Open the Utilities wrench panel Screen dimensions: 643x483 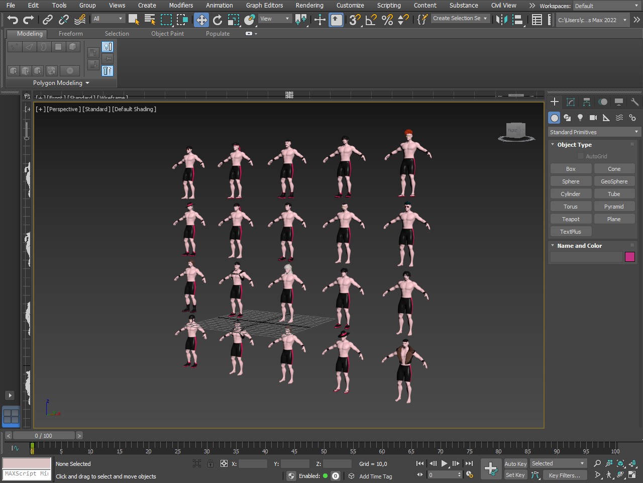[x=634, y=102]
